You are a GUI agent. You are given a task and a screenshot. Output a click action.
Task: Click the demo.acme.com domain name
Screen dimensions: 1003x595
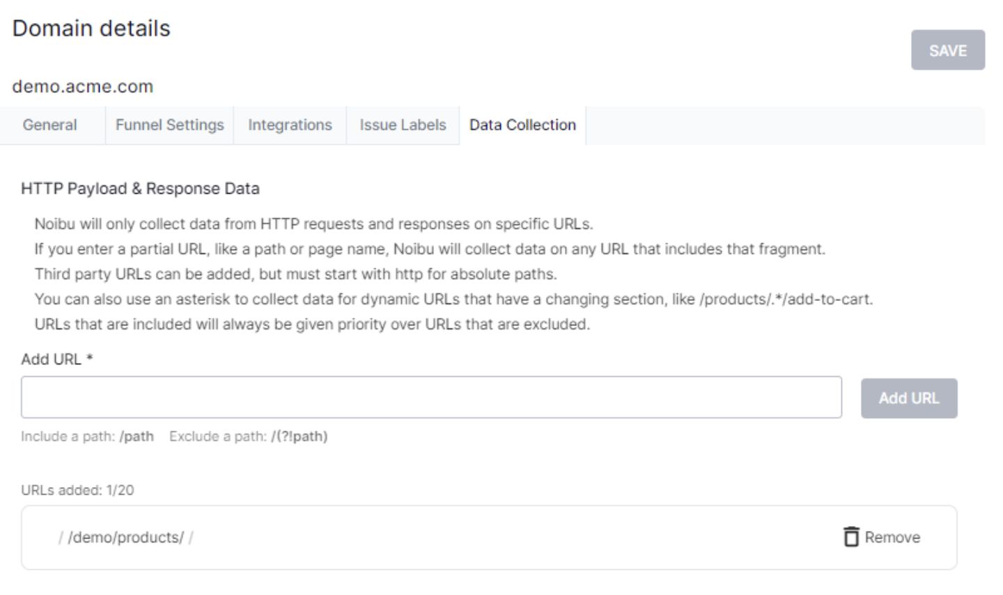[82, 87]
